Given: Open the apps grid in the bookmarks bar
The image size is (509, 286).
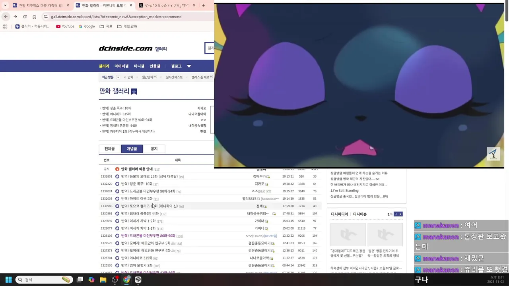Looking at the screenshot, I should (x=5, y=27).
